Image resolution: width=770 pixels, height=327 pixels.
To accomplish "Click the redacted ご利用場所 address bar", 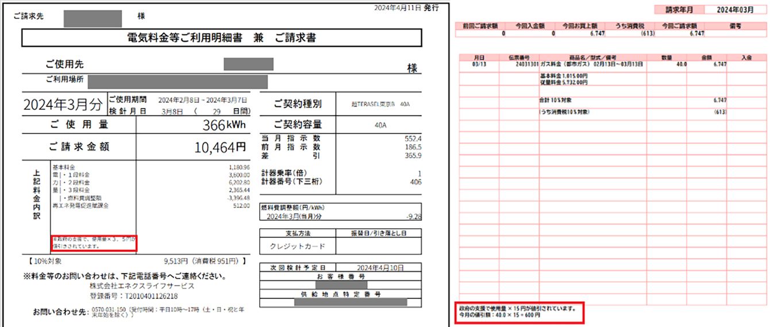I will (x=178, y=82).
